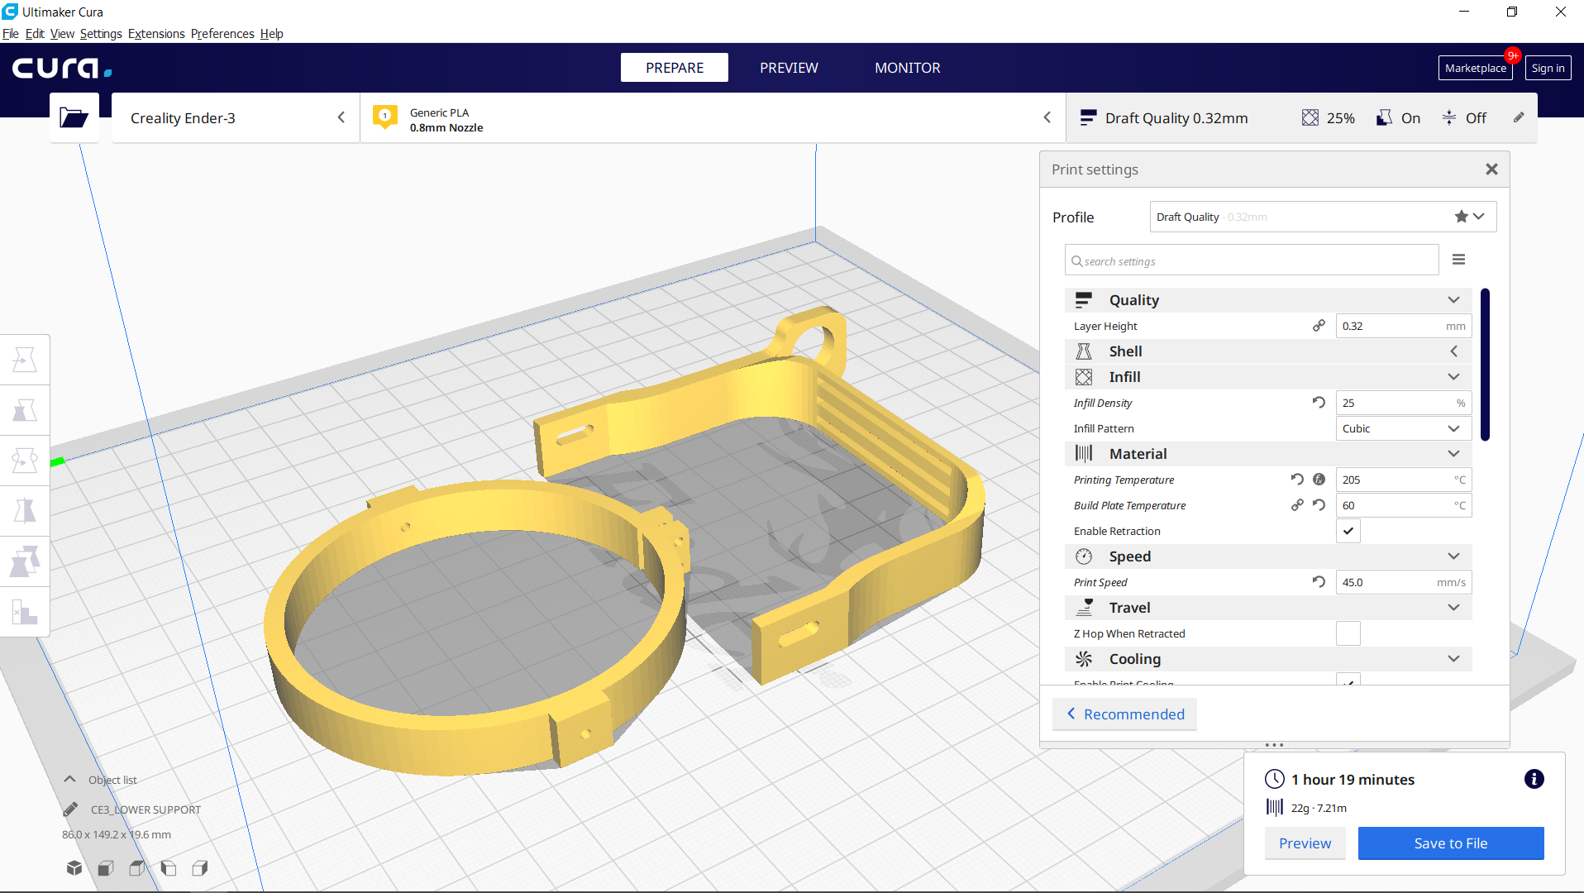1584x893 pixels.
Task: Open the Settings menu
Action: [101, 34]
